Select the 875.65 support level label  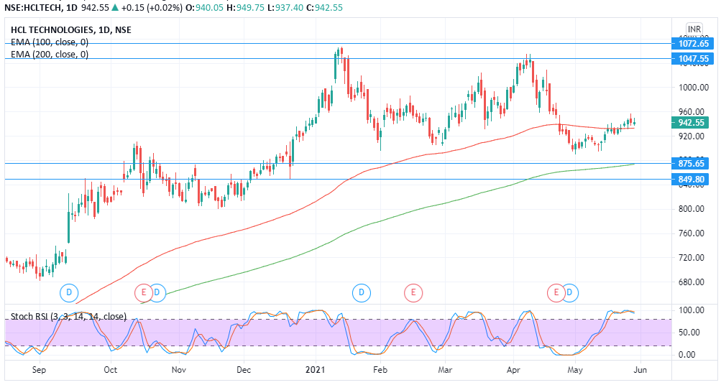tap(693, 164)
